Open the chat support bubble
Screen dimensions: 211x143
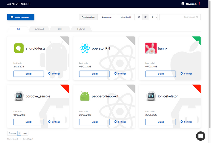coord(201,136)
